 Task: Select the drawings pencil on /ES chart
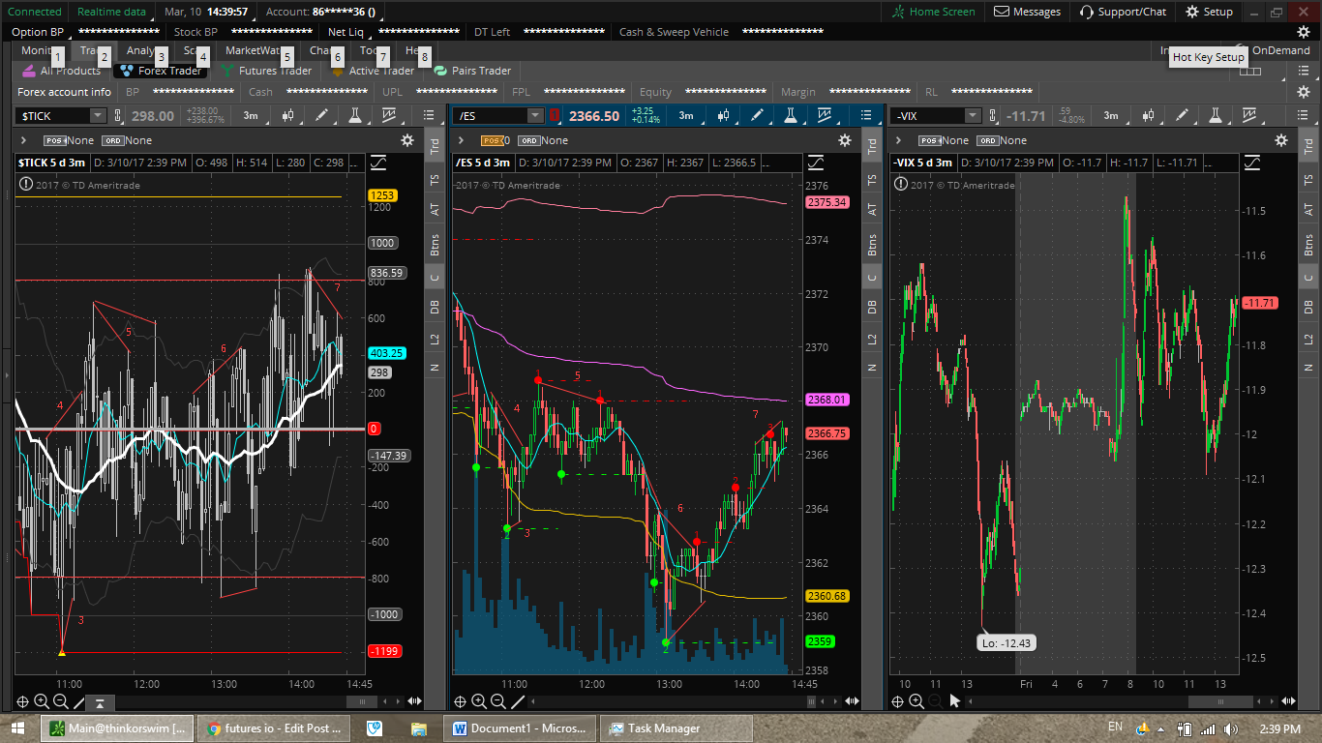point(757,116)
